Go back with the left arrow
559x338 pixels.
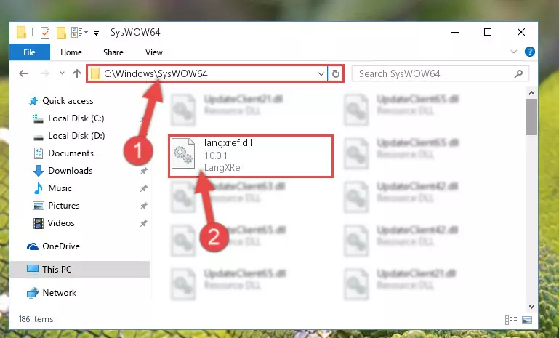(x=23, y=73)
